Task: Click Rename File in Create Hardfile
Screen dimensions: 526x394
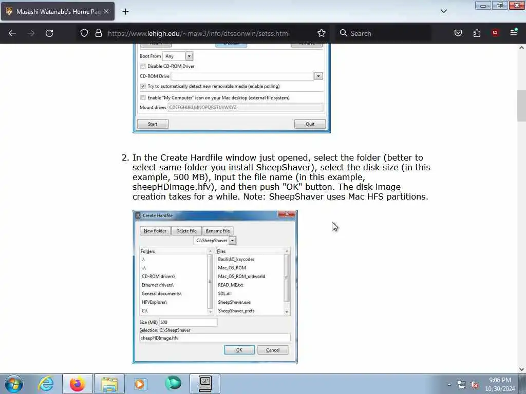Action: 218,231
